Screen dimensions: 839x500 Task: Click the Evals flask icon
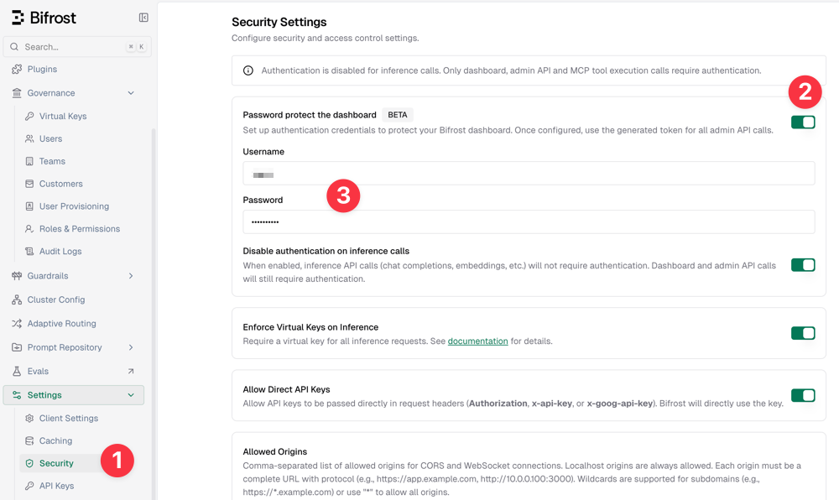click(17, 372)
